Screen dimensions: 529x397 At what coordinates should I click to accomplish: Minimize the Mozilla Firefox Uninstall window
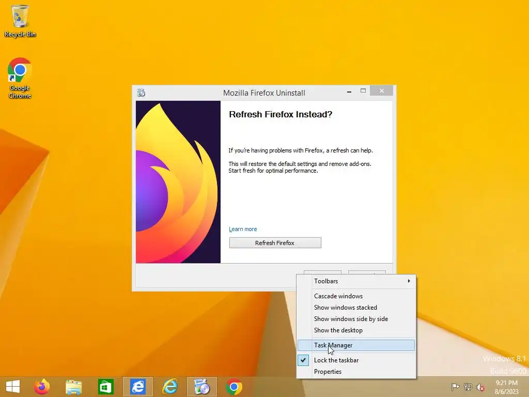tap(349, 91)
